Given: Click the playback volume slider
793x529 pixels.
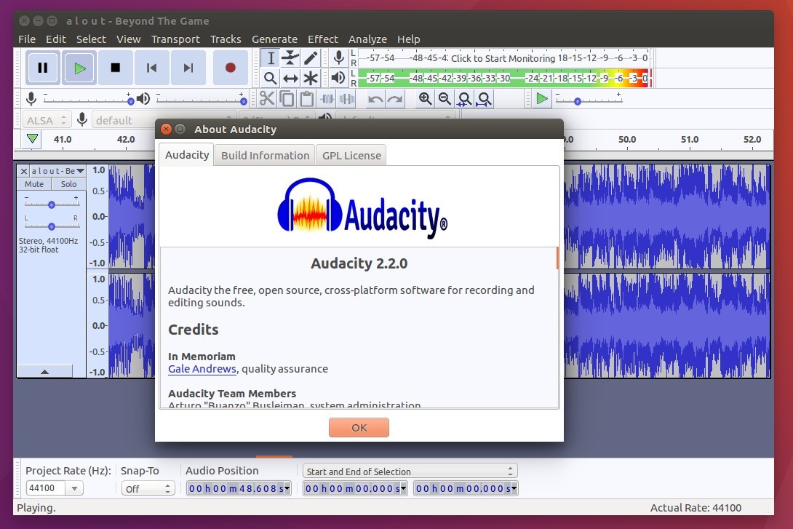Looking at the screenshot, I should 202,100.
